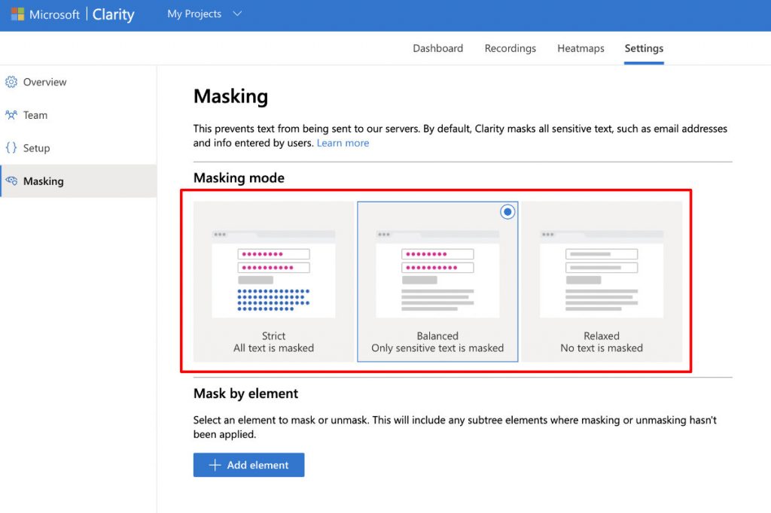Select Masking in the sidebar

pyautogui.click(x=78, y=181)
